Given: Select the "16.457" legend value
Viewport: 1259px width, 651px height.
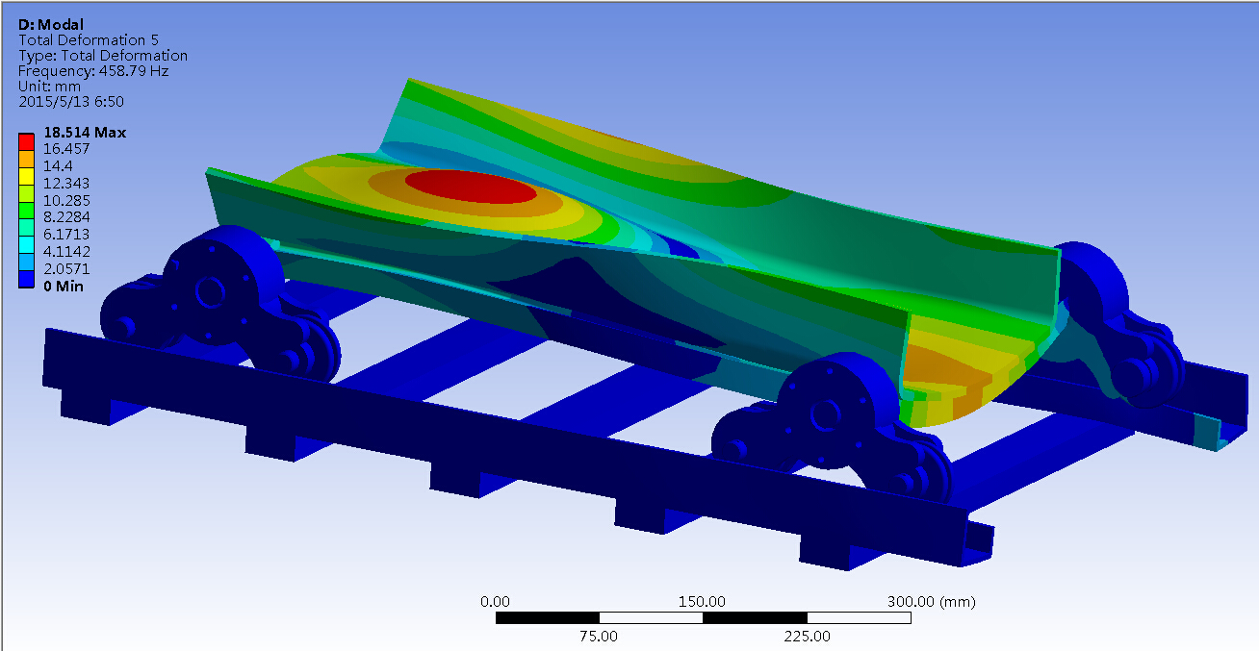Looking at the screenshot, I should pyautogui.click(x=67, y=149).
